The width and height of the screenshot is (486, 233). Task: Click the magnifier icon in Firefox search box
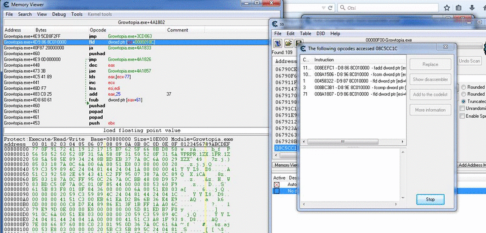pyautogui.click(x=342, y=8)
